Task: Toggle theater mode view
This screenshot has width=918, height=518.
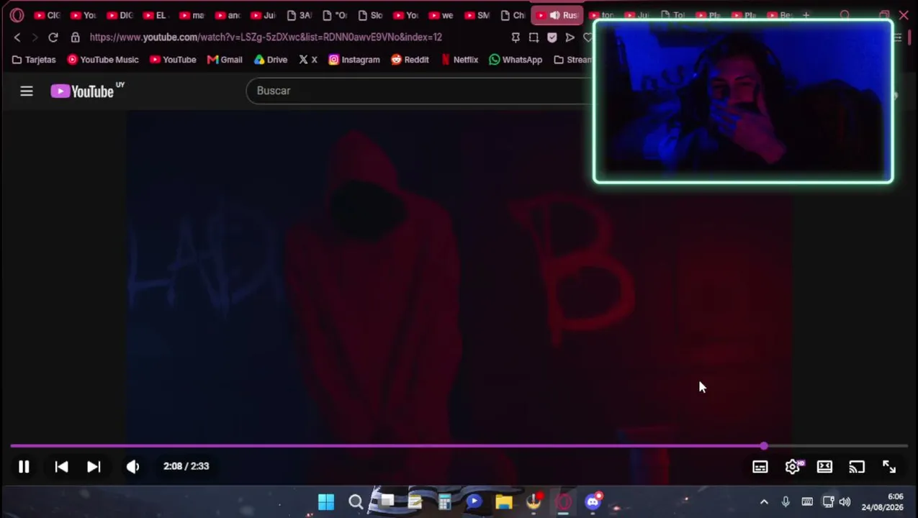Action: [x=824, y=467]
